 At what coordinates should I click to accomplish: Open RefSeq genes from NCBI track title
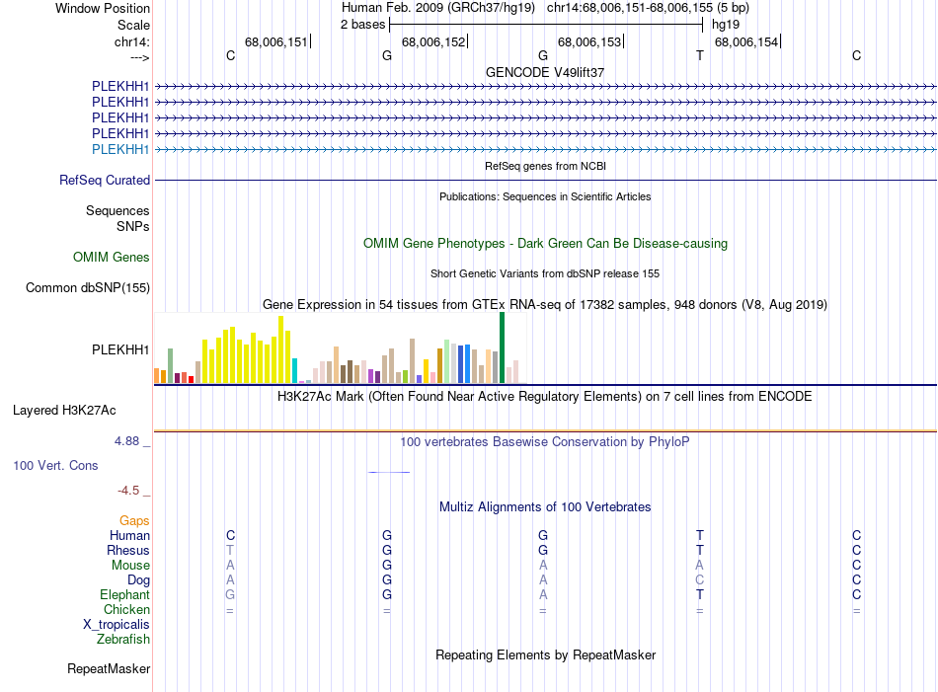(545, 166)
